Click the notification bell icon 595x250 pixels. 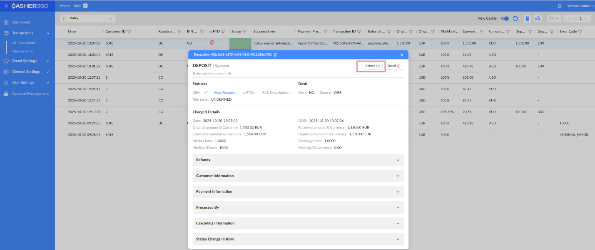(559, 6)
